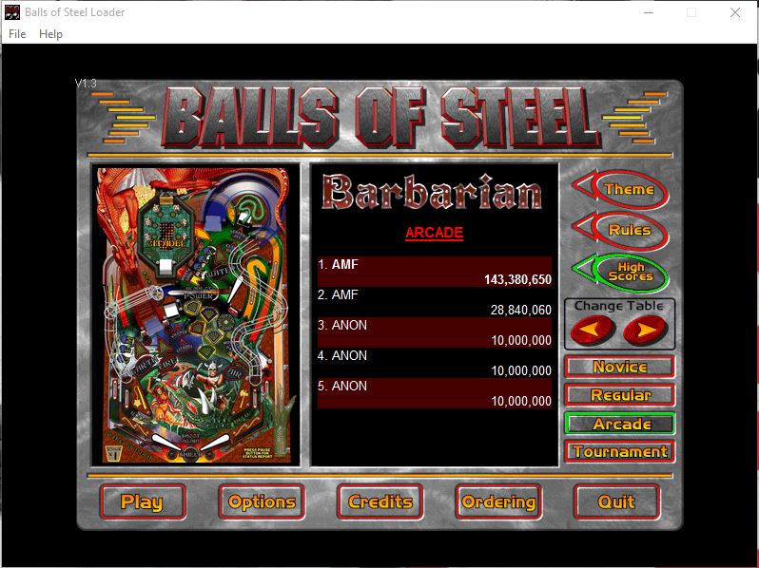Select the top AMF high score entry
The image size is (759, 568).
point(435,272)
